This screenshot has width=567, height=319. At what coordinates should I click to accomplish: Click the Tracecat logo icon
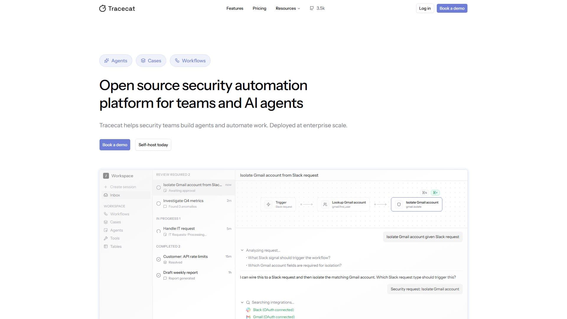point(102,8)
